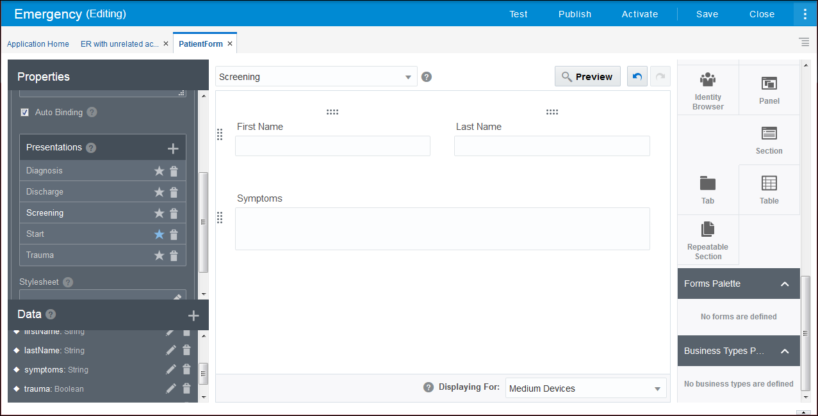818x416 pixels.
Task: Add a data attribute with plus icon
Action: click(193, 316)
